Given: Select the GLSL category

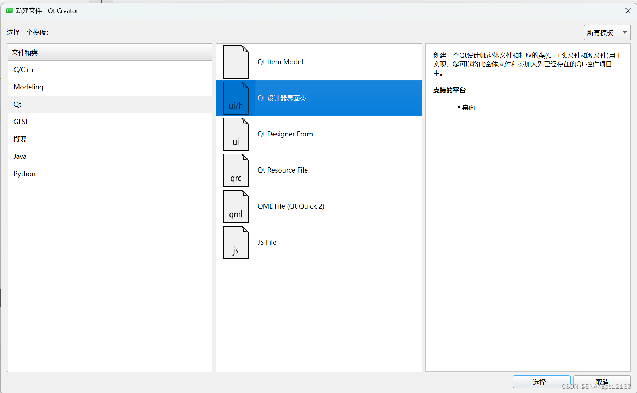Looking at the screenshot, I should coord(109,122).
